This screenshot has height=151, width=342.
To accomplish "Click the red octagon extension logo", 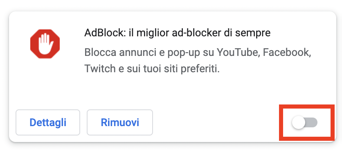I will pyautogui.click(x=45, y=44).
